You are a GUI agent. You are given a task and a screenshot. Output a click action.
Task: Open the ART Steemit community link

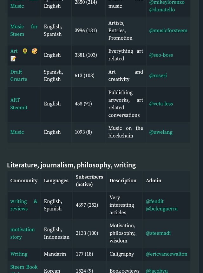tap(19, 104)
